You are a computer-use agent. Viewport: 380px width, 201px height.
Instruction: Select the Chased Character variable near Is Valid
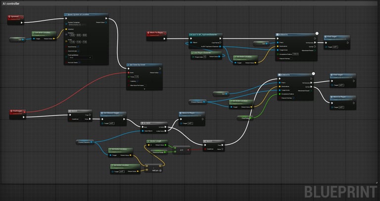pyautogui.click(x=85, y=142)
